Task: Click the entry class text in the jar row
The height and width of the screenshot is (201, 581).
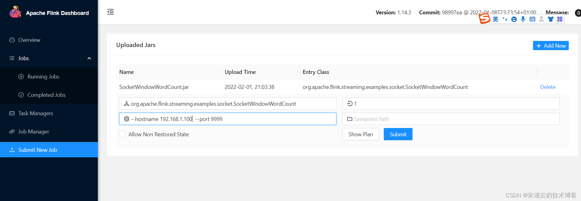Action: pos(385,87)
